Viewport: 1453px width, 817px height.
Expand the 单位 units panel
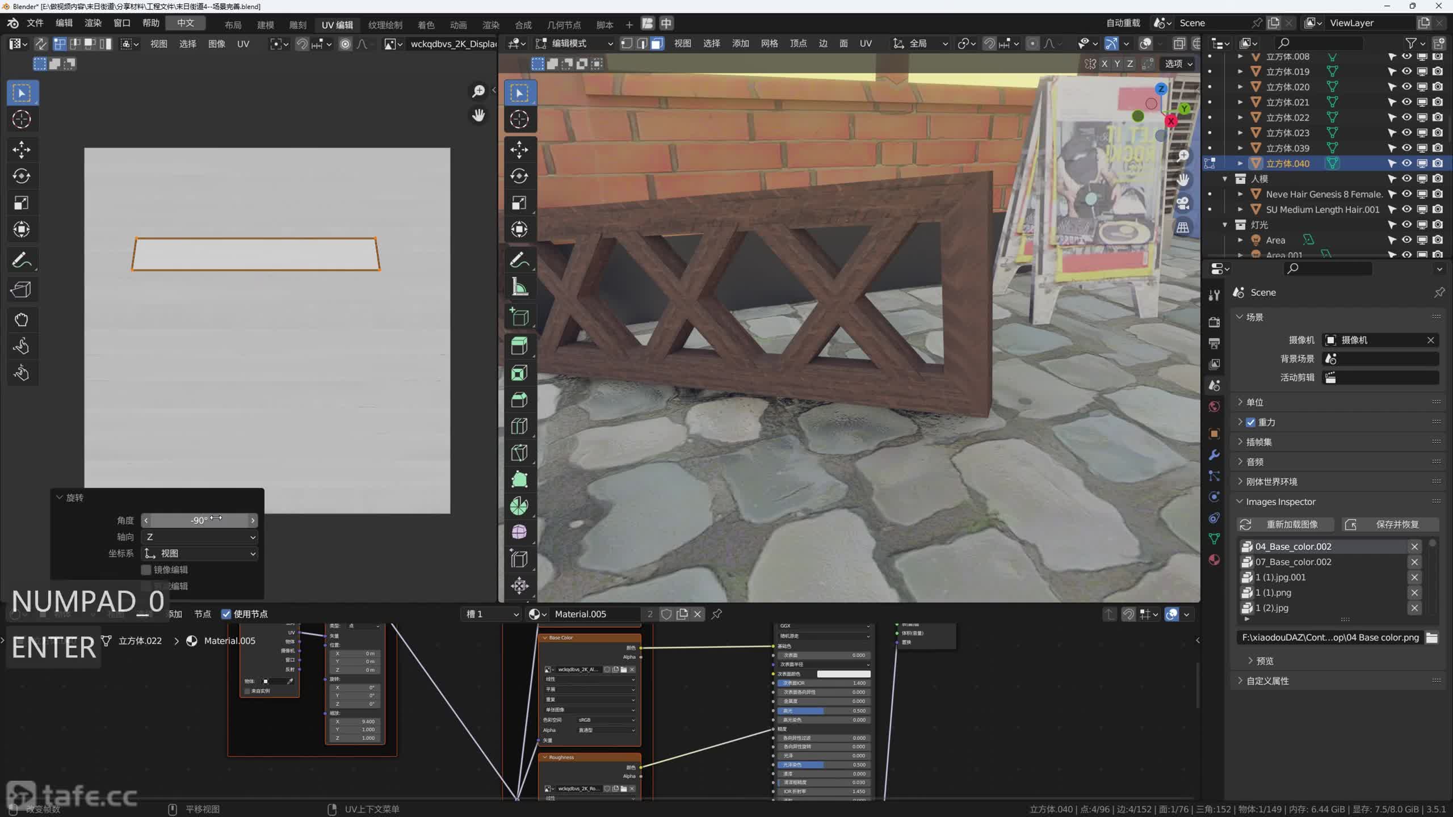(1240, 402)
